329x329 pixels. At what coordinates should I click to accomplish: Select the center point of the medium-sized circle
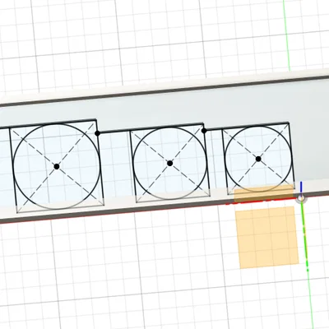[x=169, y=164]
